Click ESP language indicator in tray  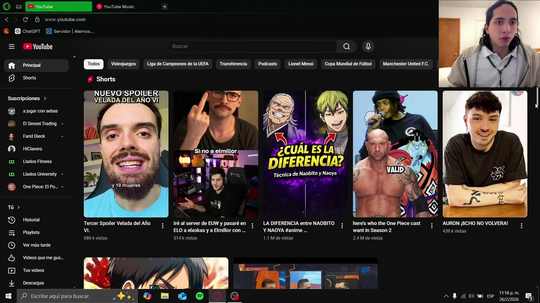tap(490, 296)
